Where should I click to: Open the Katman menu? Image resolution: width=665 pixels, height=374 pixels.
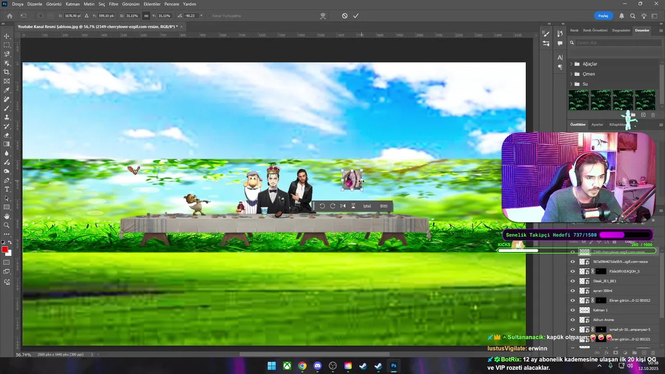[x=73, y=4]
